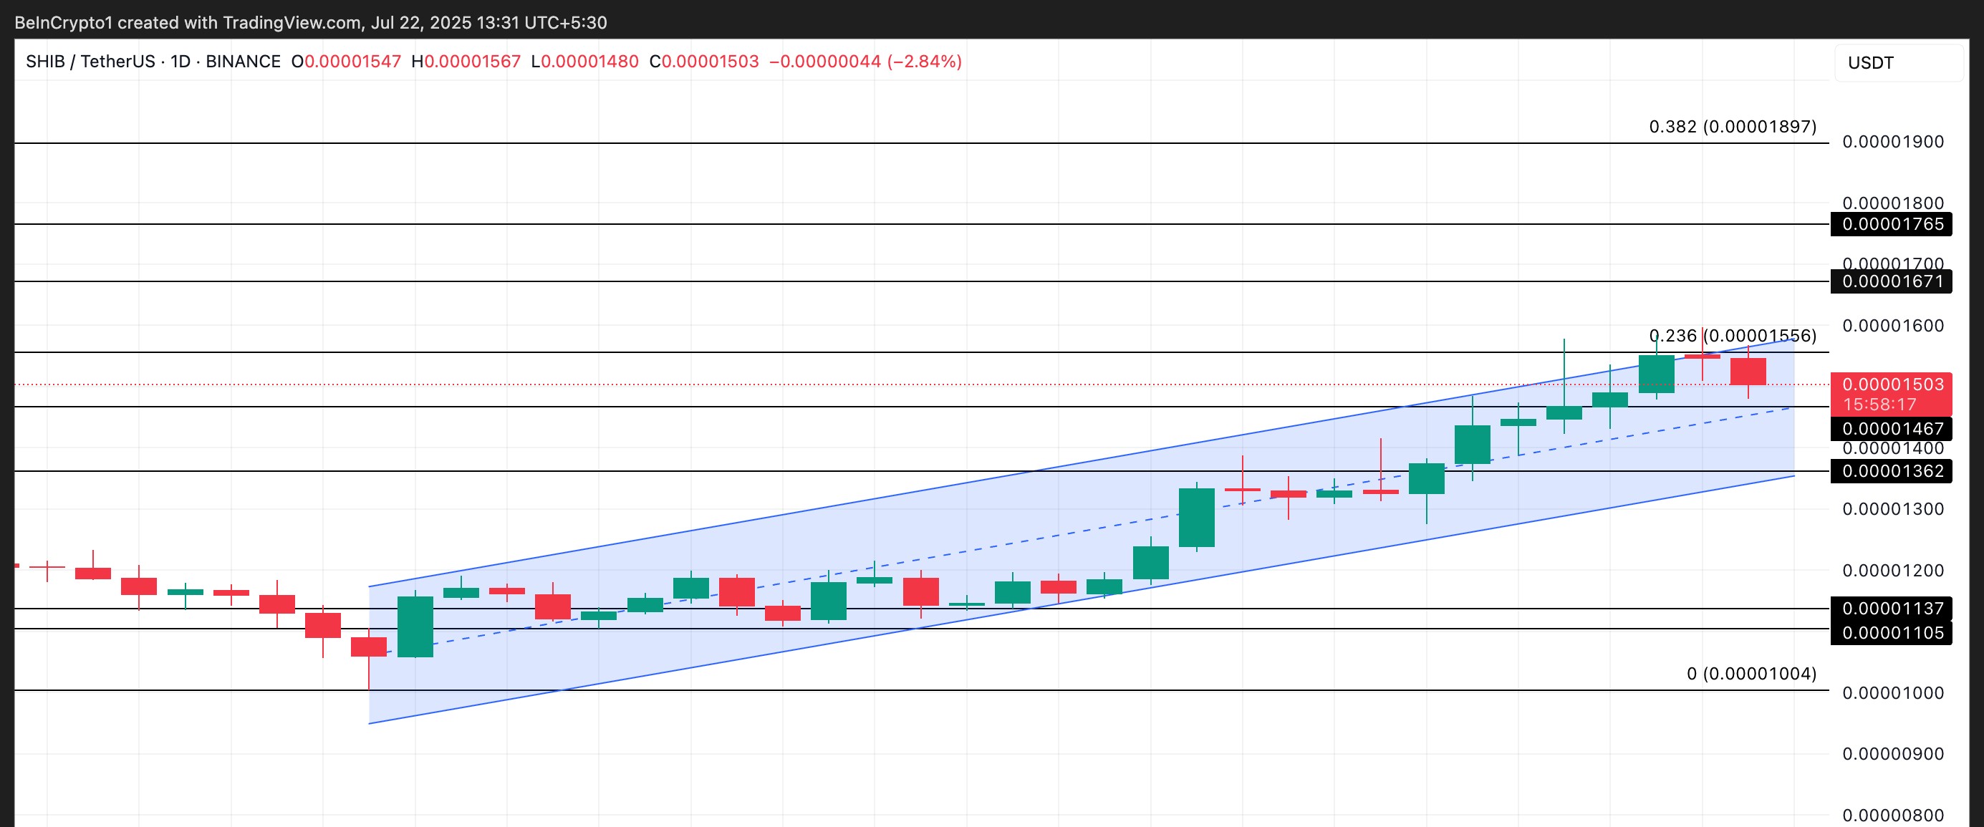Screen dimensions: 1984x827
Task: Click the 0.00001900 axis price label
Action: point(1893,142)
